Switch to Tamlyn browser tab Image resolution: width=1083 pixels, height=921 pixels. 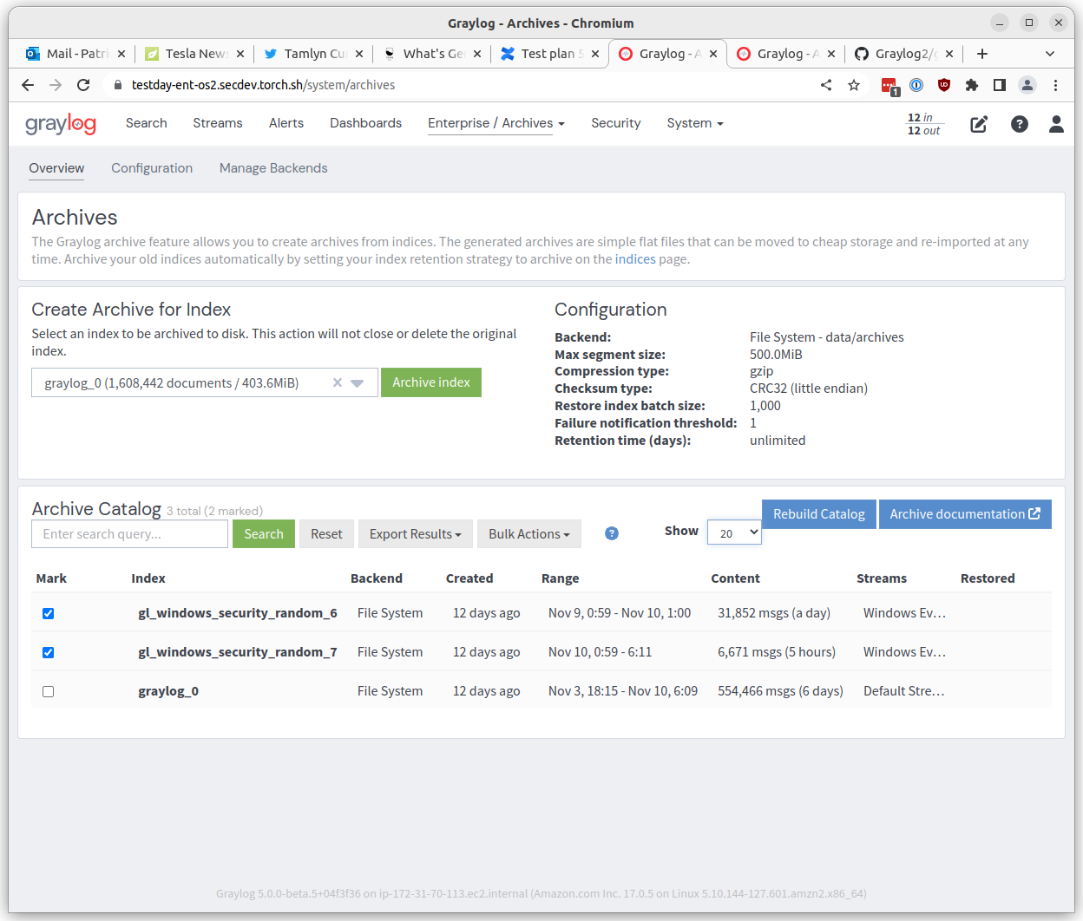click(313, 54)
